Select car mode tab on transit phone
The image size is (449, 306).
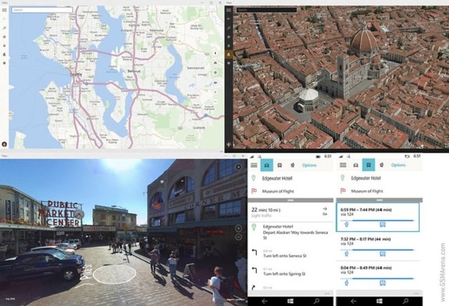click(356, 165)
